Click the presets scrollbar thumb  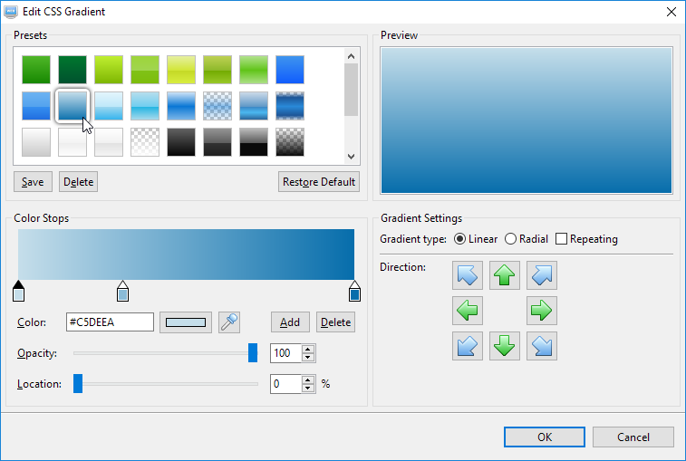point(351,90)
